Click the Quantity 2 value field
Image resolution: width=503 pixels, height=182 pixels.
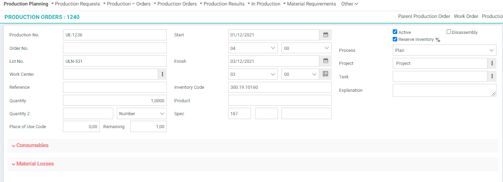tap(88, 113)
